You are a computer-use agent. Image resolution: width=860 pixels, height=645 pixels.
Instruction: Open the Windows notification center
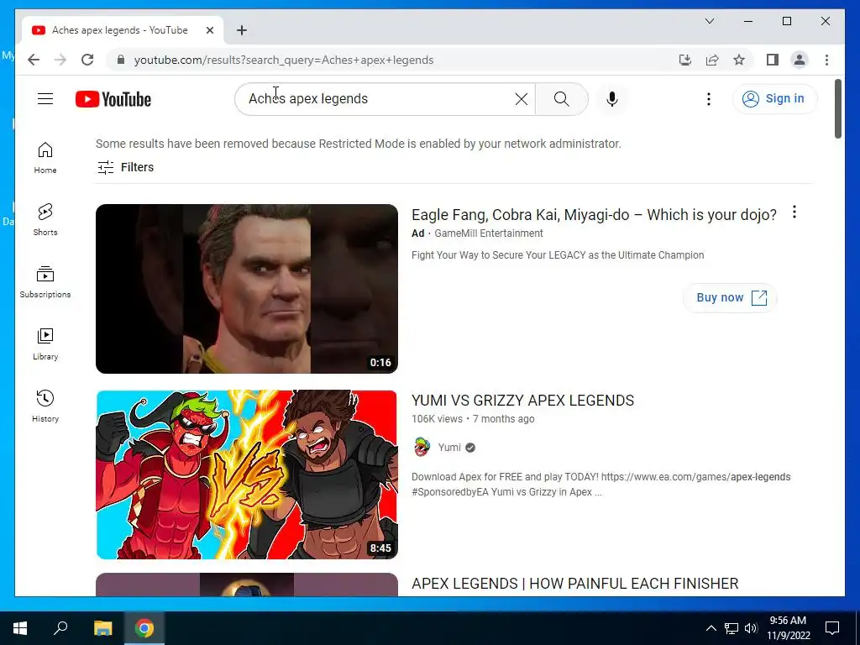point(832,628)
